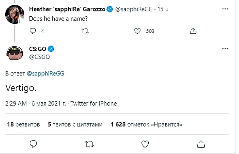View the 18 retweets list
Image resolution: width=239 pixels, height=154 pixels.
coord(23,125)
